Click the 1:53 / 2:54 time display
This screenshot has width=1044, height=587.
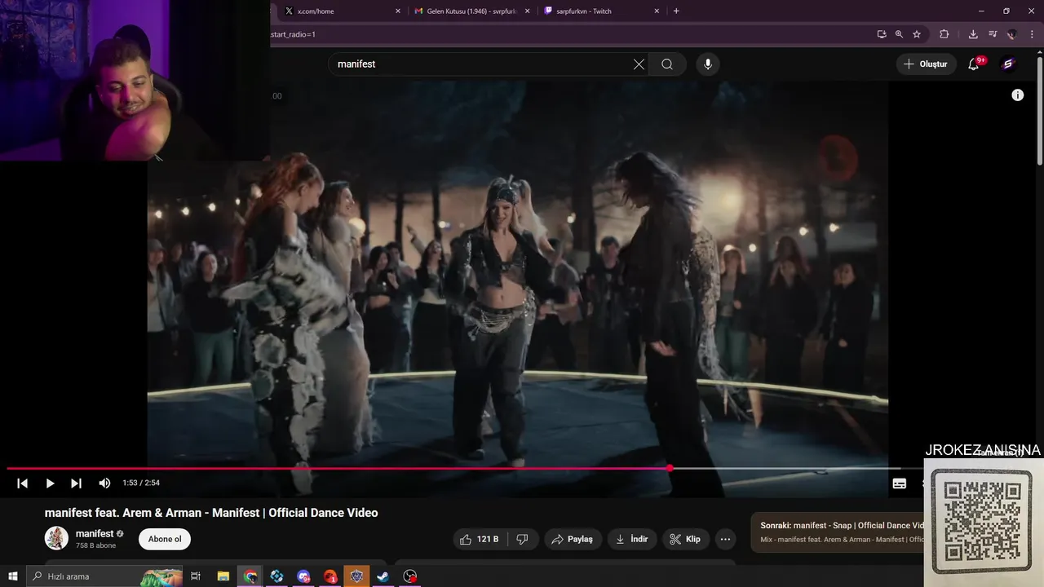tap(141, 483)
